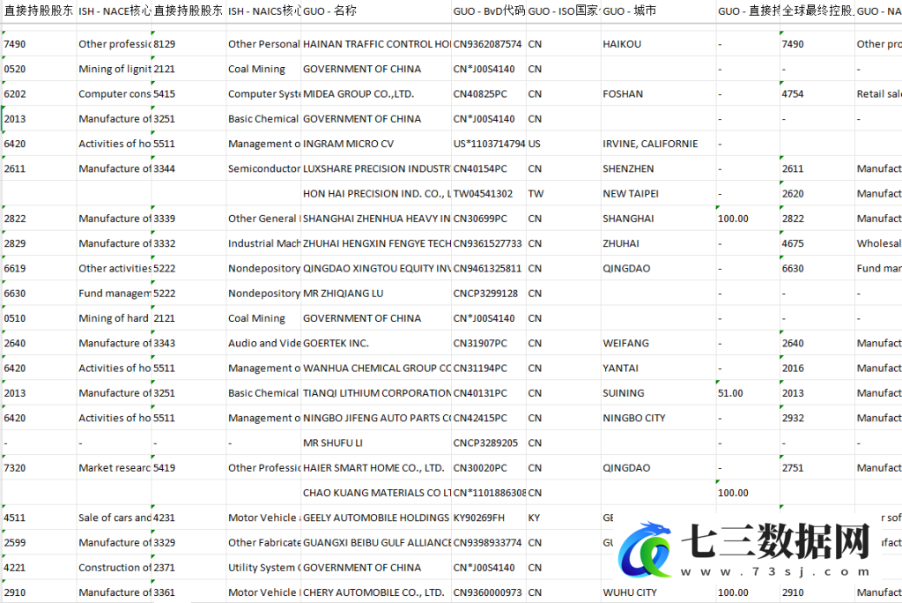Select BvD code CNCP3299128
Viewport: 902px width, 603px height.
tap(489, 294)
